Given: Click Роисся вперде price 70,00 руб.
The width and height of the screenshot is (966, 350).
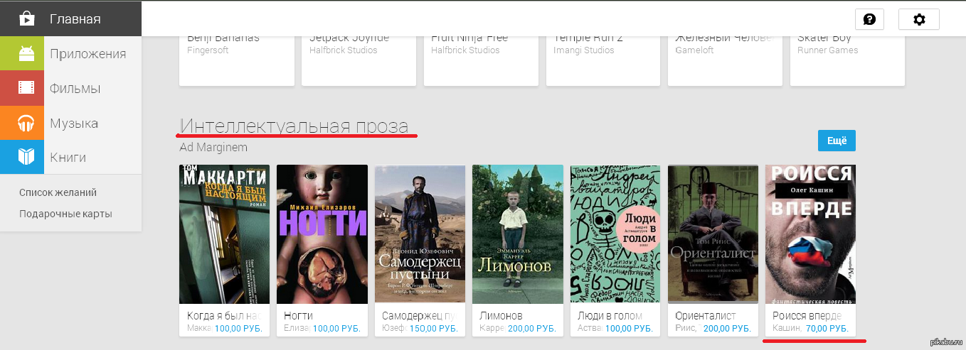Looking at the screenshot, I should (x=827, y=329).
